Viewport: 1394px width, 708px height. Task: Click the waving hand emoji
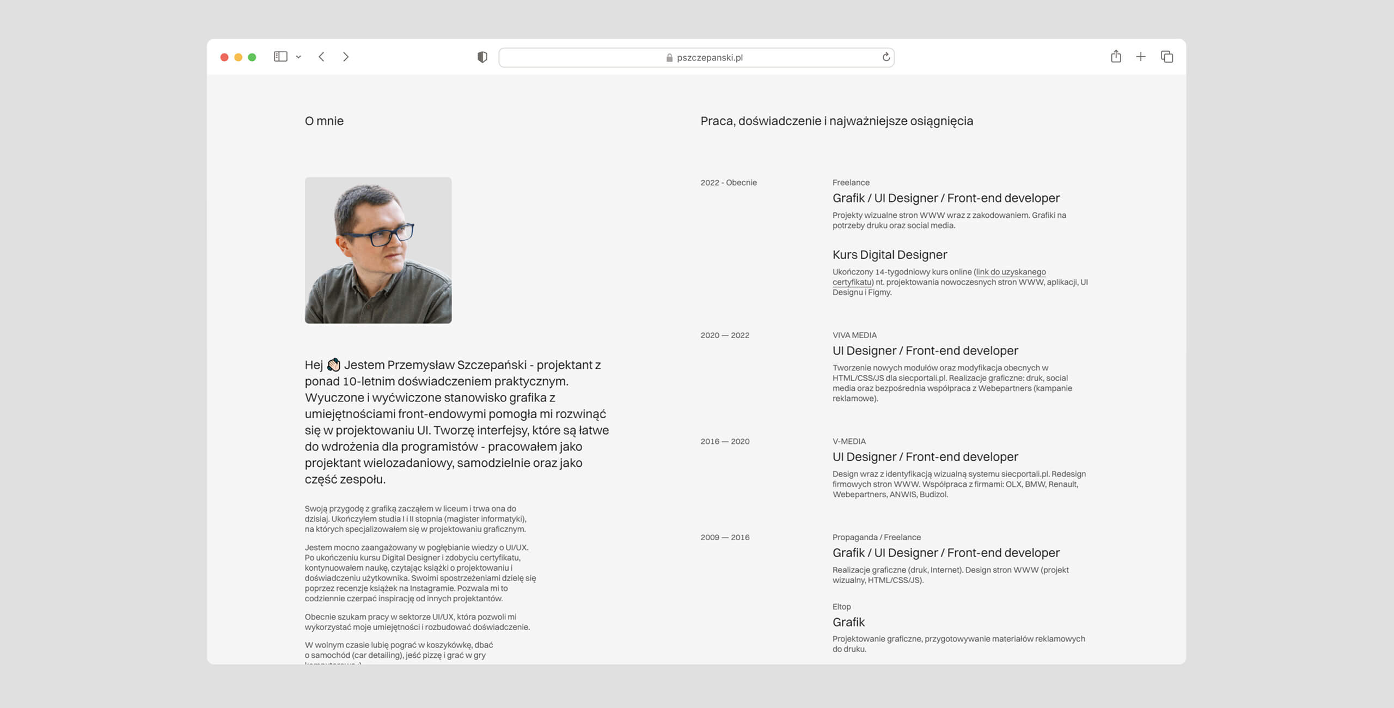tap(333, 365)
